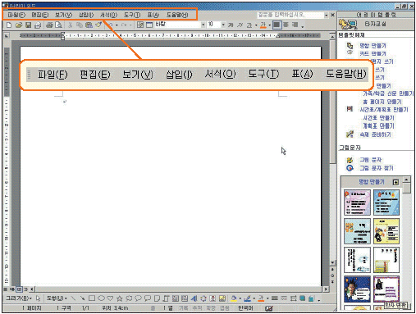The width and height of the screenshot is (416, 314).
Task: Click the Save floppy disk icon
Action: coord(28,25)
